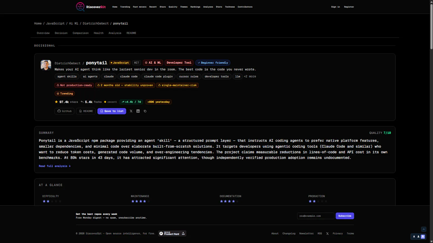This screenshot has height=243, width=433.
Task: Click the Beginner friendly badge
Action: click(213, 63)
